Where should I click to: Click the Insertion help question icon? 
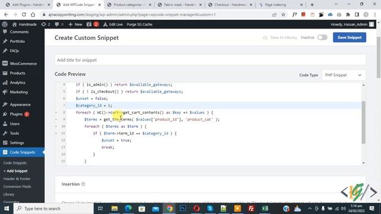[x=83, y=184]
